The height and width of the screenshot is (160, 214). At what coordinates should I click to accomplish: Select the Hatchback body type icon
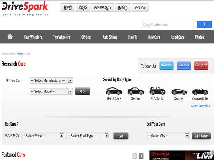click(x=114, y=91)
